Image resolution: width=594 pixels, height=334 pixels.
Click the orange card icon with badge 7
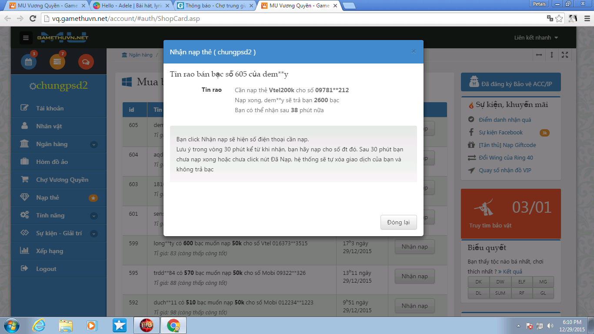tap(57, 62)
